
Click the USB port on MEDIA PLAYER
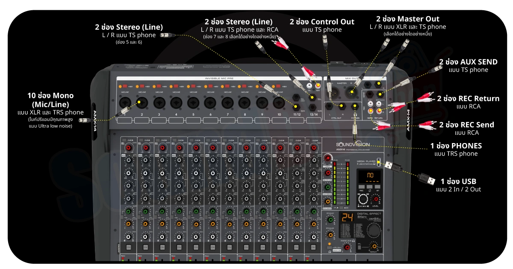379,162
